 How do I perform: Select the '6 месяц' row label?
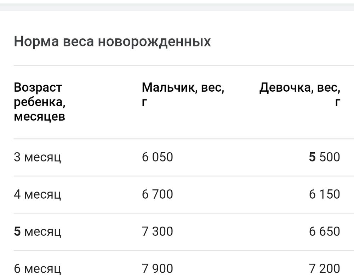pyautogui.click(x=38, y=268)
